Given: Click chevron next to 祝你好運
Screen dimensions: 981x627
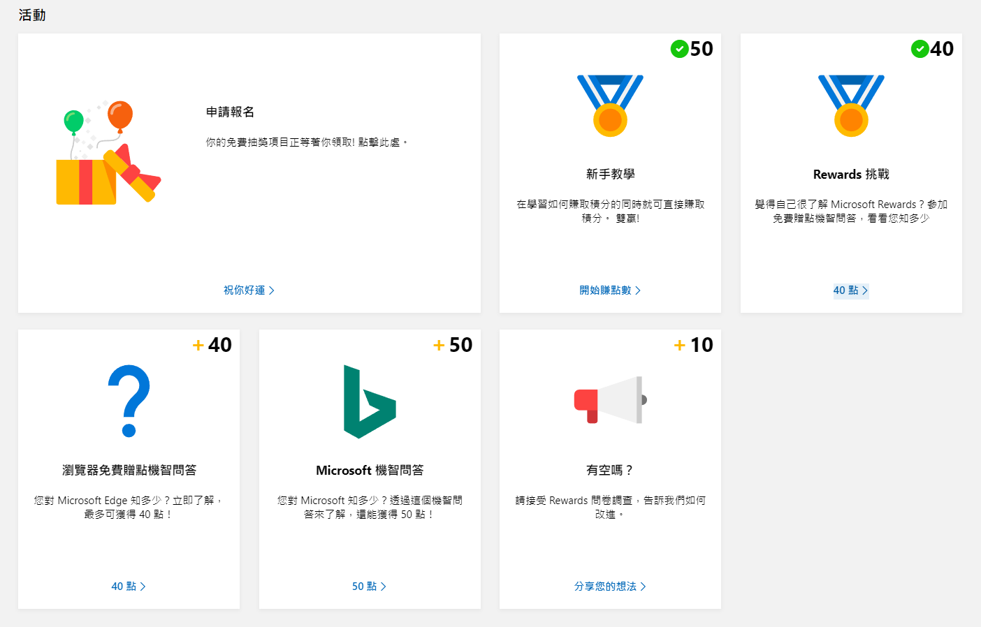Looking at the screenshot, I should (272, 290).
